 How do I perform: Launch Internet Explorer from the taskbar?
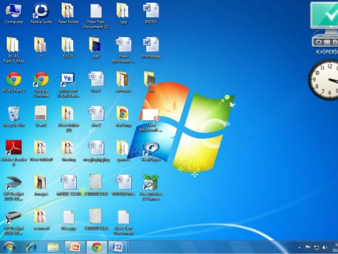(31, 247)
